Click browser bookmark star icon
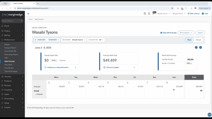 [x=172, y=8]
